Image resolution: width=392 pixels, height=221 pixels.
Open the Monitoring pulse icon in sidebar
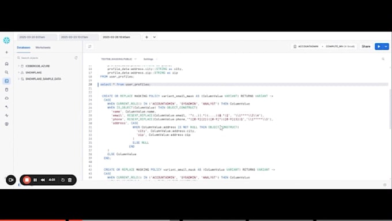pyautogui.click(x=7, y=115)
